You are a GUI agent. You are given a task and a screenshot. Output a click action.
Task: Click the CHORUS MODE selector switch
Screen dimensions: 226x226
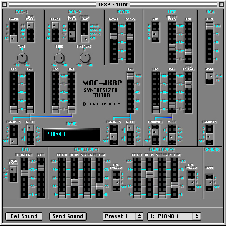pos(209,183)
